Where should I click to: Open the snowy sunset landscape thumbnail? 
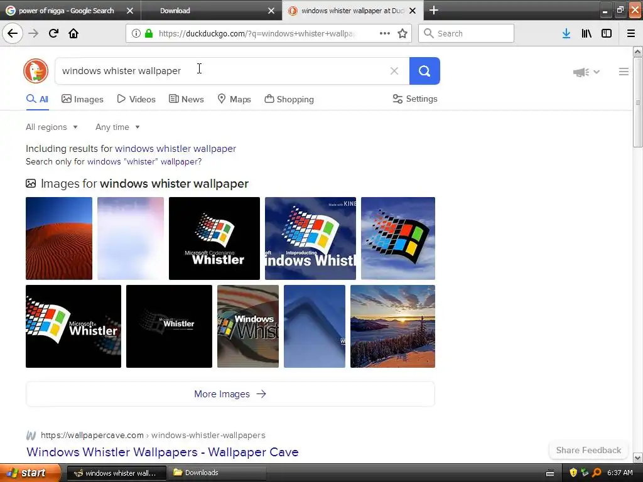[x=392, y=326]
